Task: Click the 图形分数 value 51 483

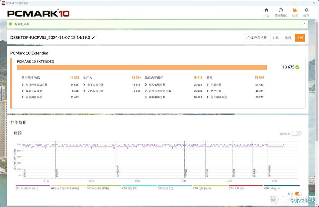Action: coord(259,85)
